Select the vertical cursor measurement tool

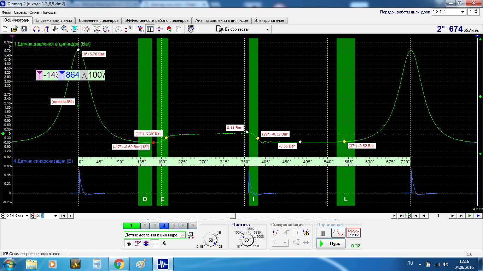(x=46, y=29)
